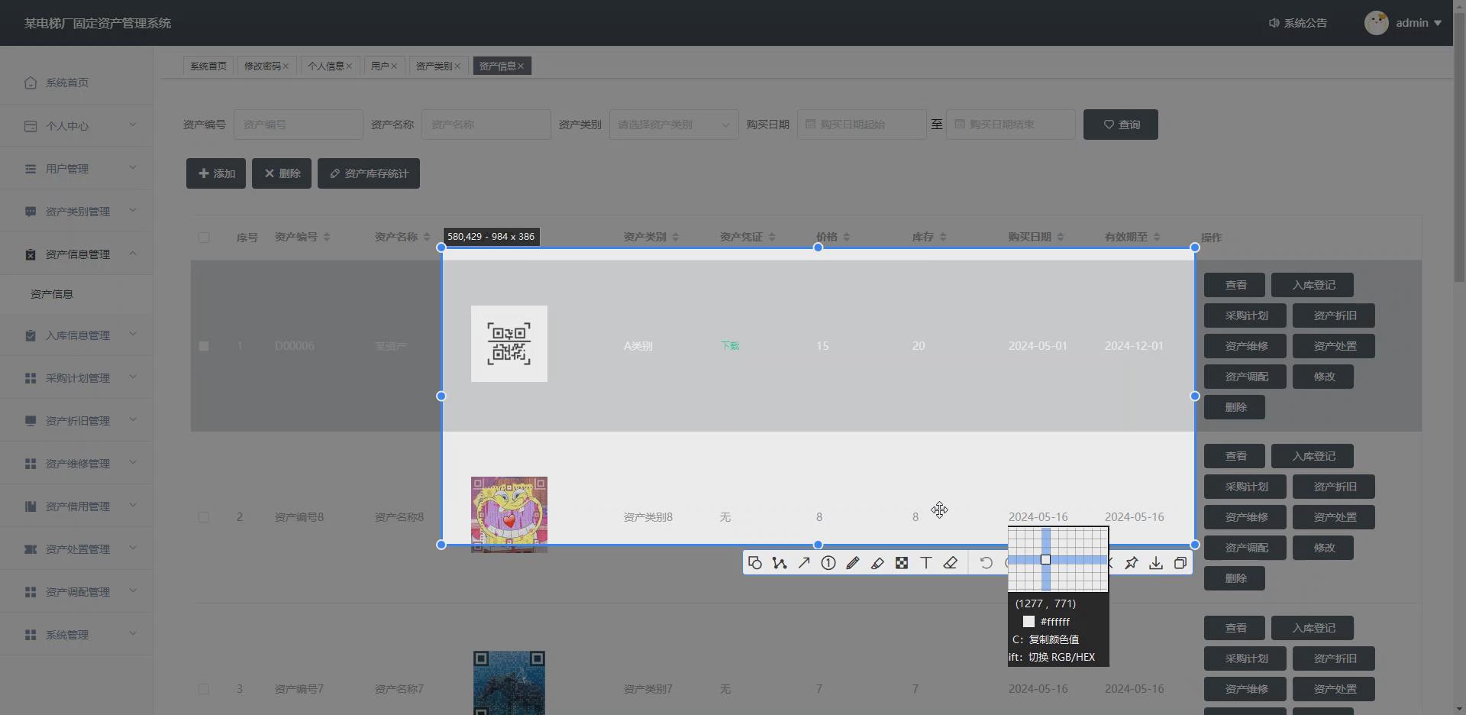Select the pencil drawing tool

coord(853,563)
